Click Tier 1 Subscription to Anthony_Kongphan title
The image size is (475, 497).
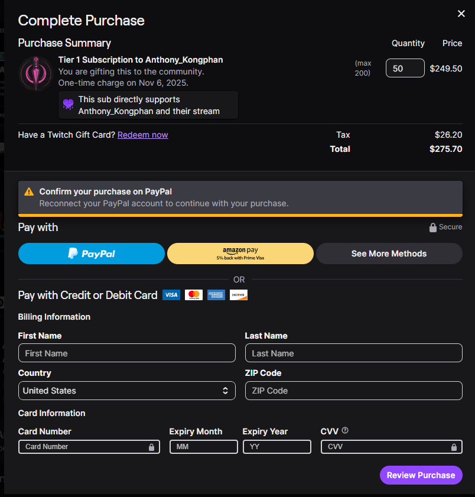click(x=141, y=60)
